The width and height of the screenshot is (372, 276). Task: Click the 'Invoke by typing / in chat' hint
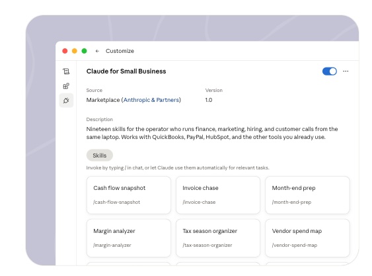tap(178, 167)
